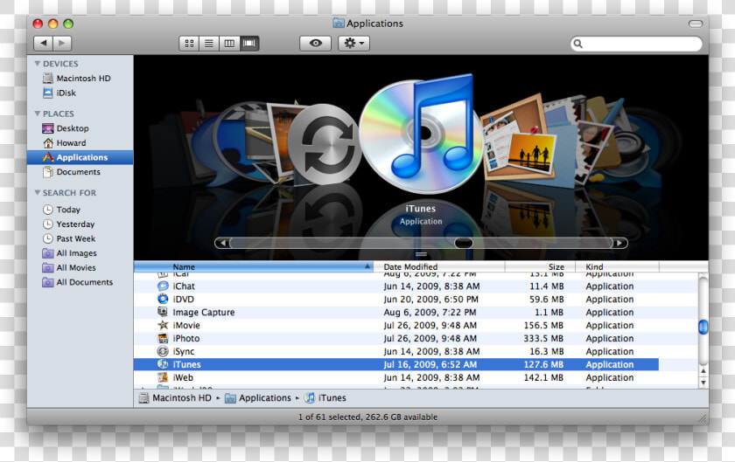Switch to list view

[209, 44]
